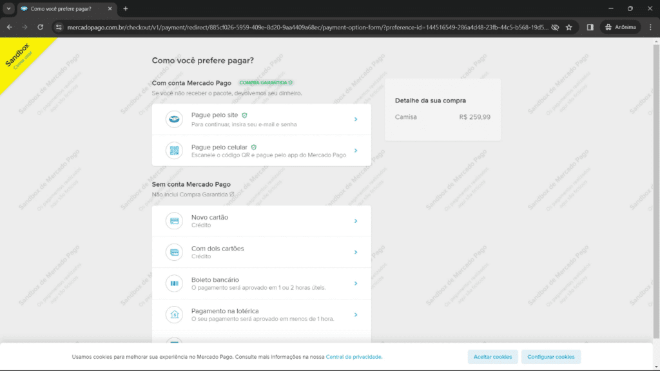Select 'Novo cartão' credit option
The width and height of the screenshot is (660, 371).
[262, 221]
